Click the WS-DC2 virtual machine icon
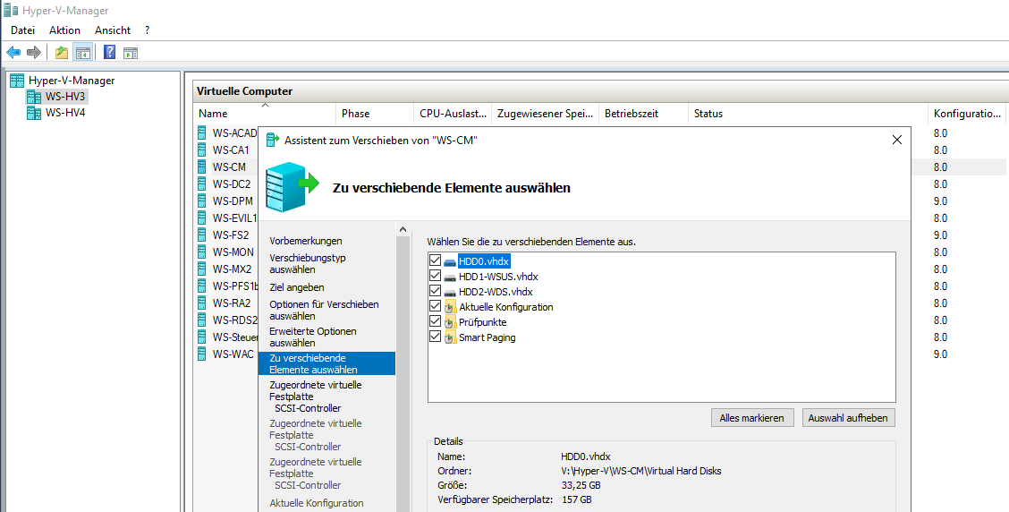 202,183
